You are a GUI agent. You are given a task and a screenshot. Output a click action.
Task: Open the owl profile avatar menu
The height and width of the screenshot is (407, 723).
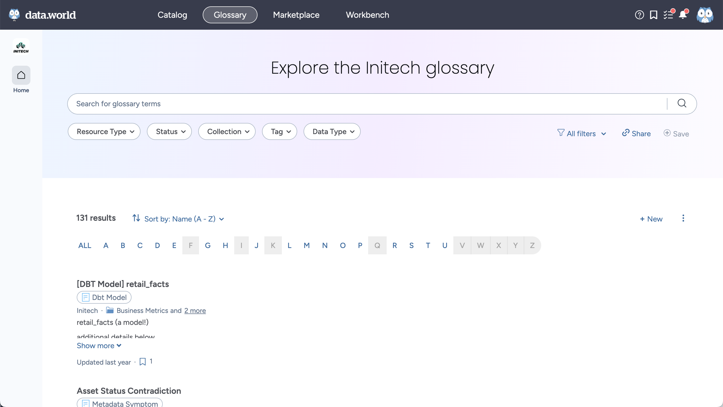click(705, 15)
